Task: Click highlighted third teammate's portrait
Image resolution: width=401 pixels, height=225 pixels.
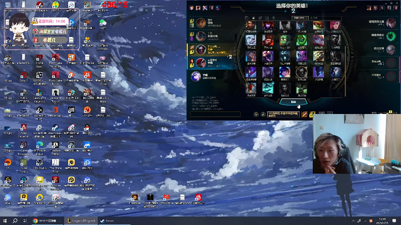Action: coord(201,49)
